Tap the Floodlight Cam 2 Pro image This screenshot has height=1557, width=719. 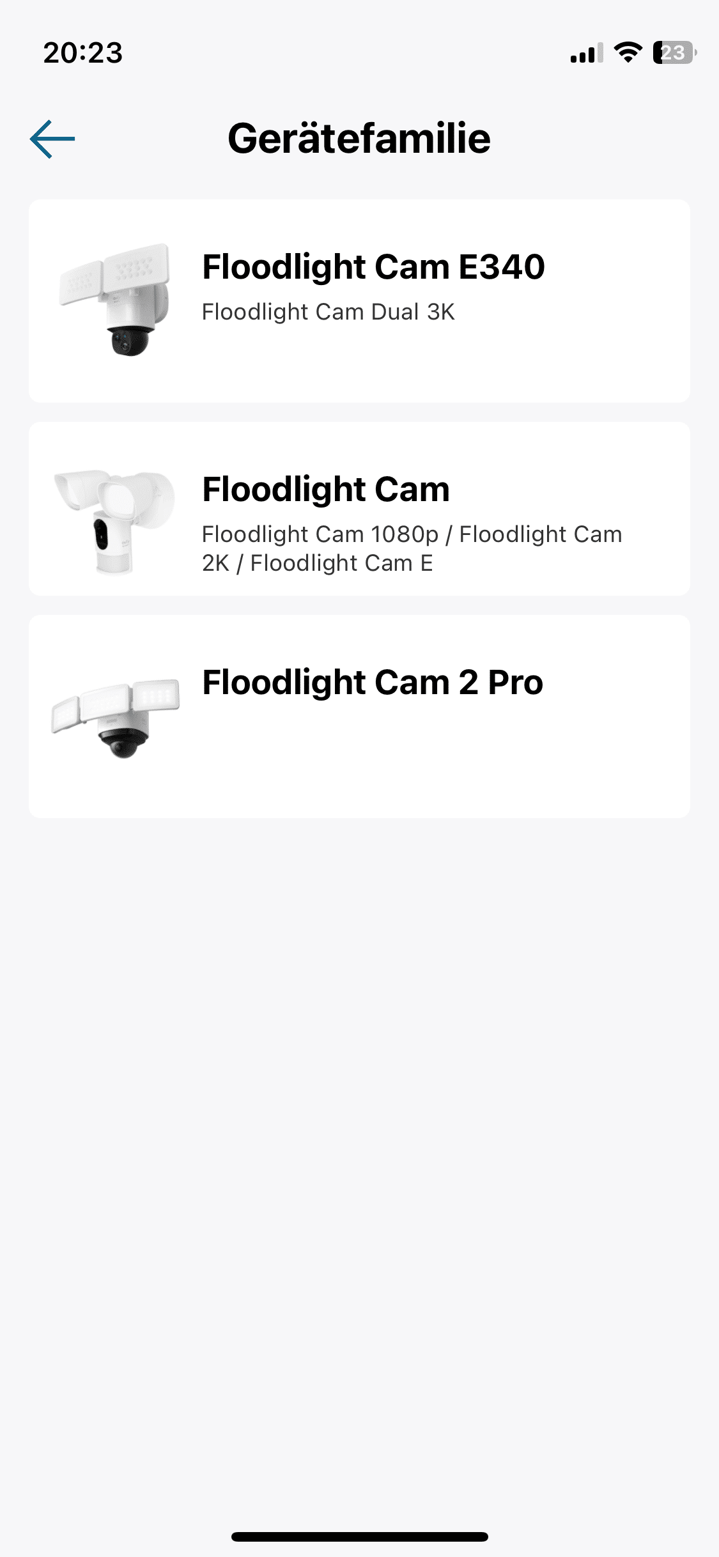pyautogui.click(x=115, y=717)
